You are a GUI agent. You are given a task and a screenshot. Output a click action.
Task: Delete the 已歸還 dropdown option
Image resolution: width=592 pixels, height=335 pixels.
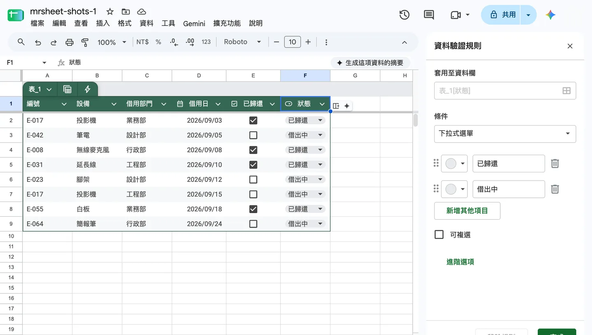pyautogui.click(x=555, y=163)
